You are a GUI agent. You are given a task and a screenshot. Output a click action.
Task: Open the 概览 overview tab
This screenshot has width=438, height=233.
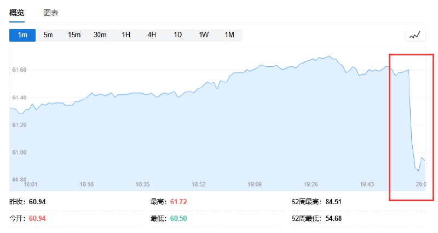click(17, 13)
